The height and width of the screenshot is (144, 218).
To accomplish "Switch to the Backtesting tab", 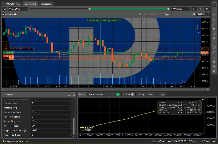I will (30, 4).
